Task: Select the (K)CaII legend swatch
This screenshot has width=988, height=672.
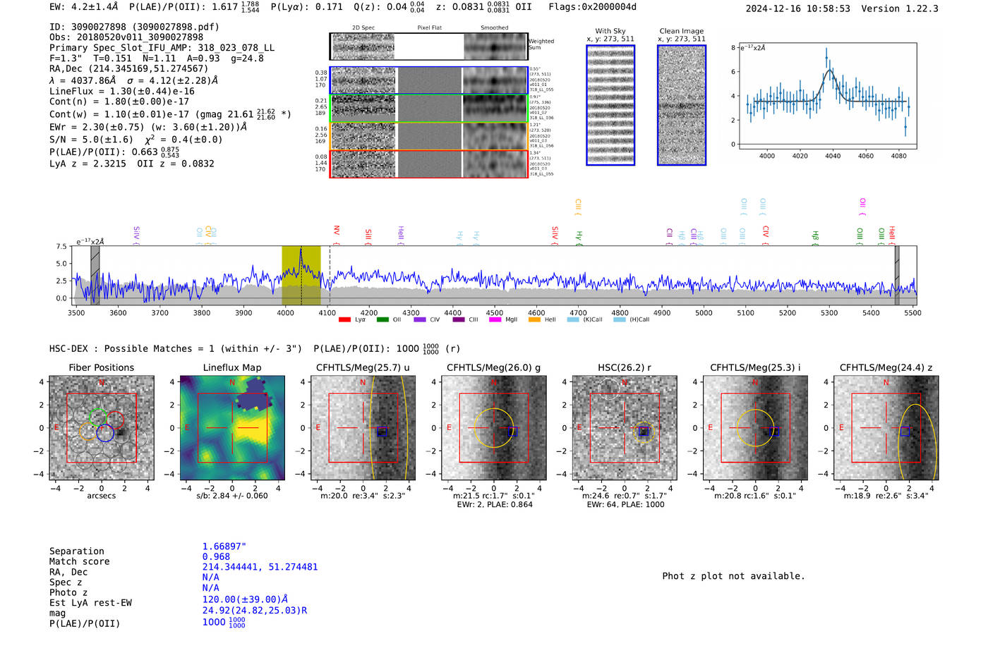Action: (573, 319)
